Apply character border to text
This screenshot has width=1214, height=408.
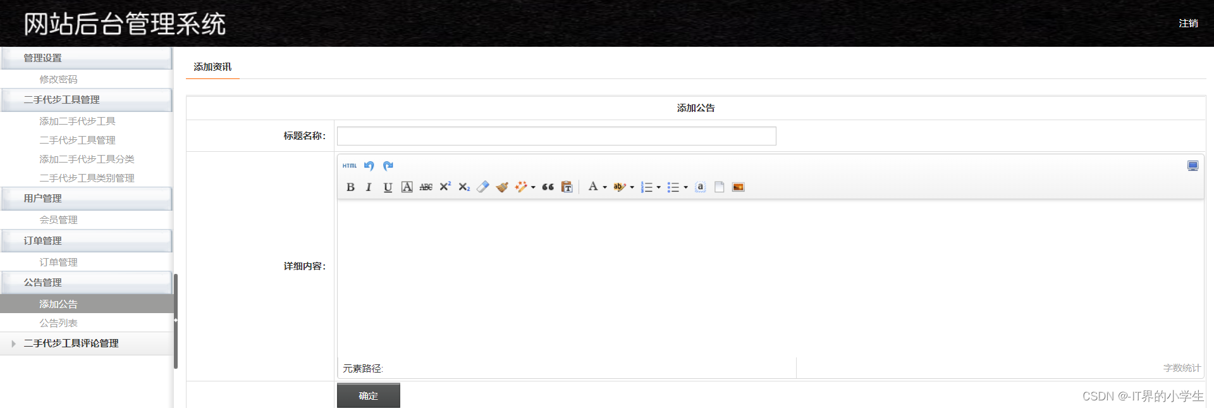(407, 187)
